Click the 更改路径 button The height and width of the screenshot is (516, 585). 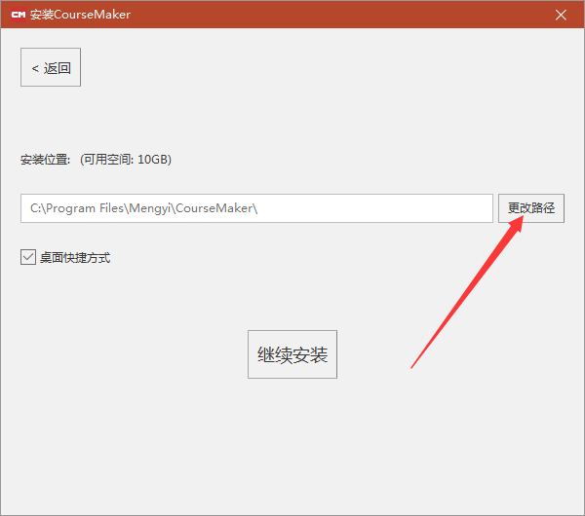531,208
